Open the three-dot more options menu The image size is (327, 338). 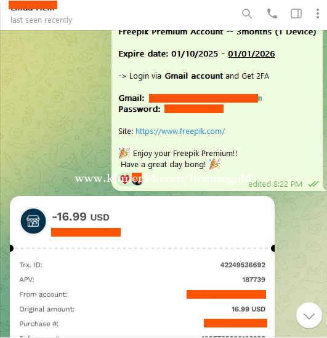(318, 14)
